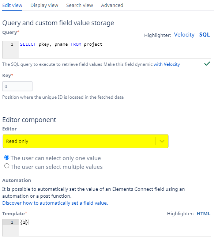Select SQL highlighter for Query

204,35
